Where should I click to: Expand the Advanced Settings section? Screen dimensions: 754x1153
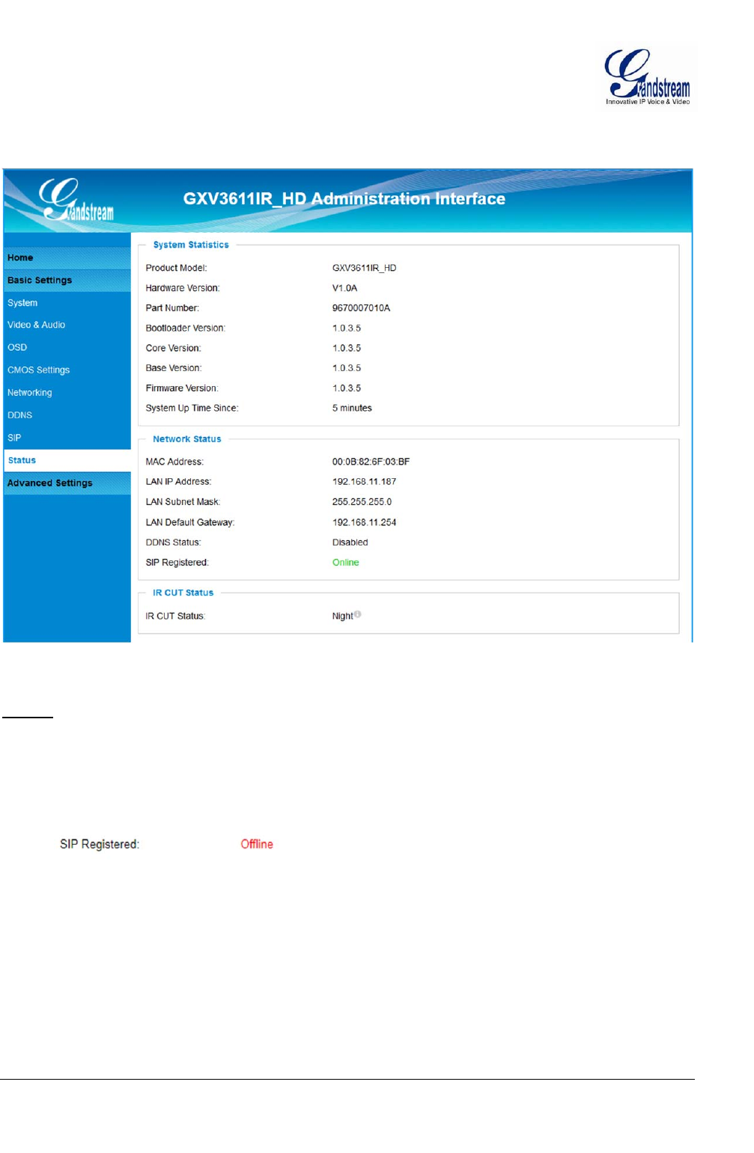[67, 483]
